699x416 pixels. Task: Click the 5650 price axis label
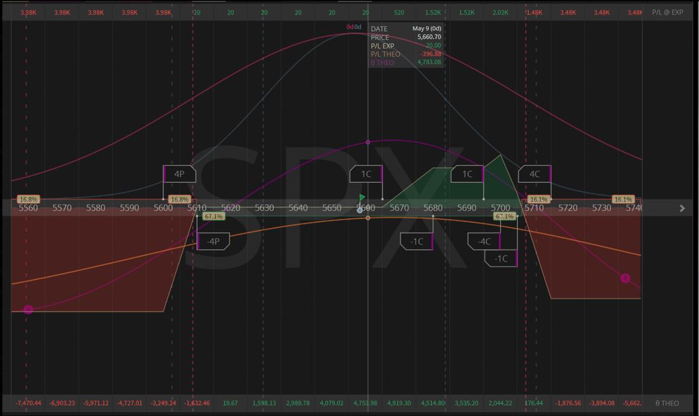(332, 208)
